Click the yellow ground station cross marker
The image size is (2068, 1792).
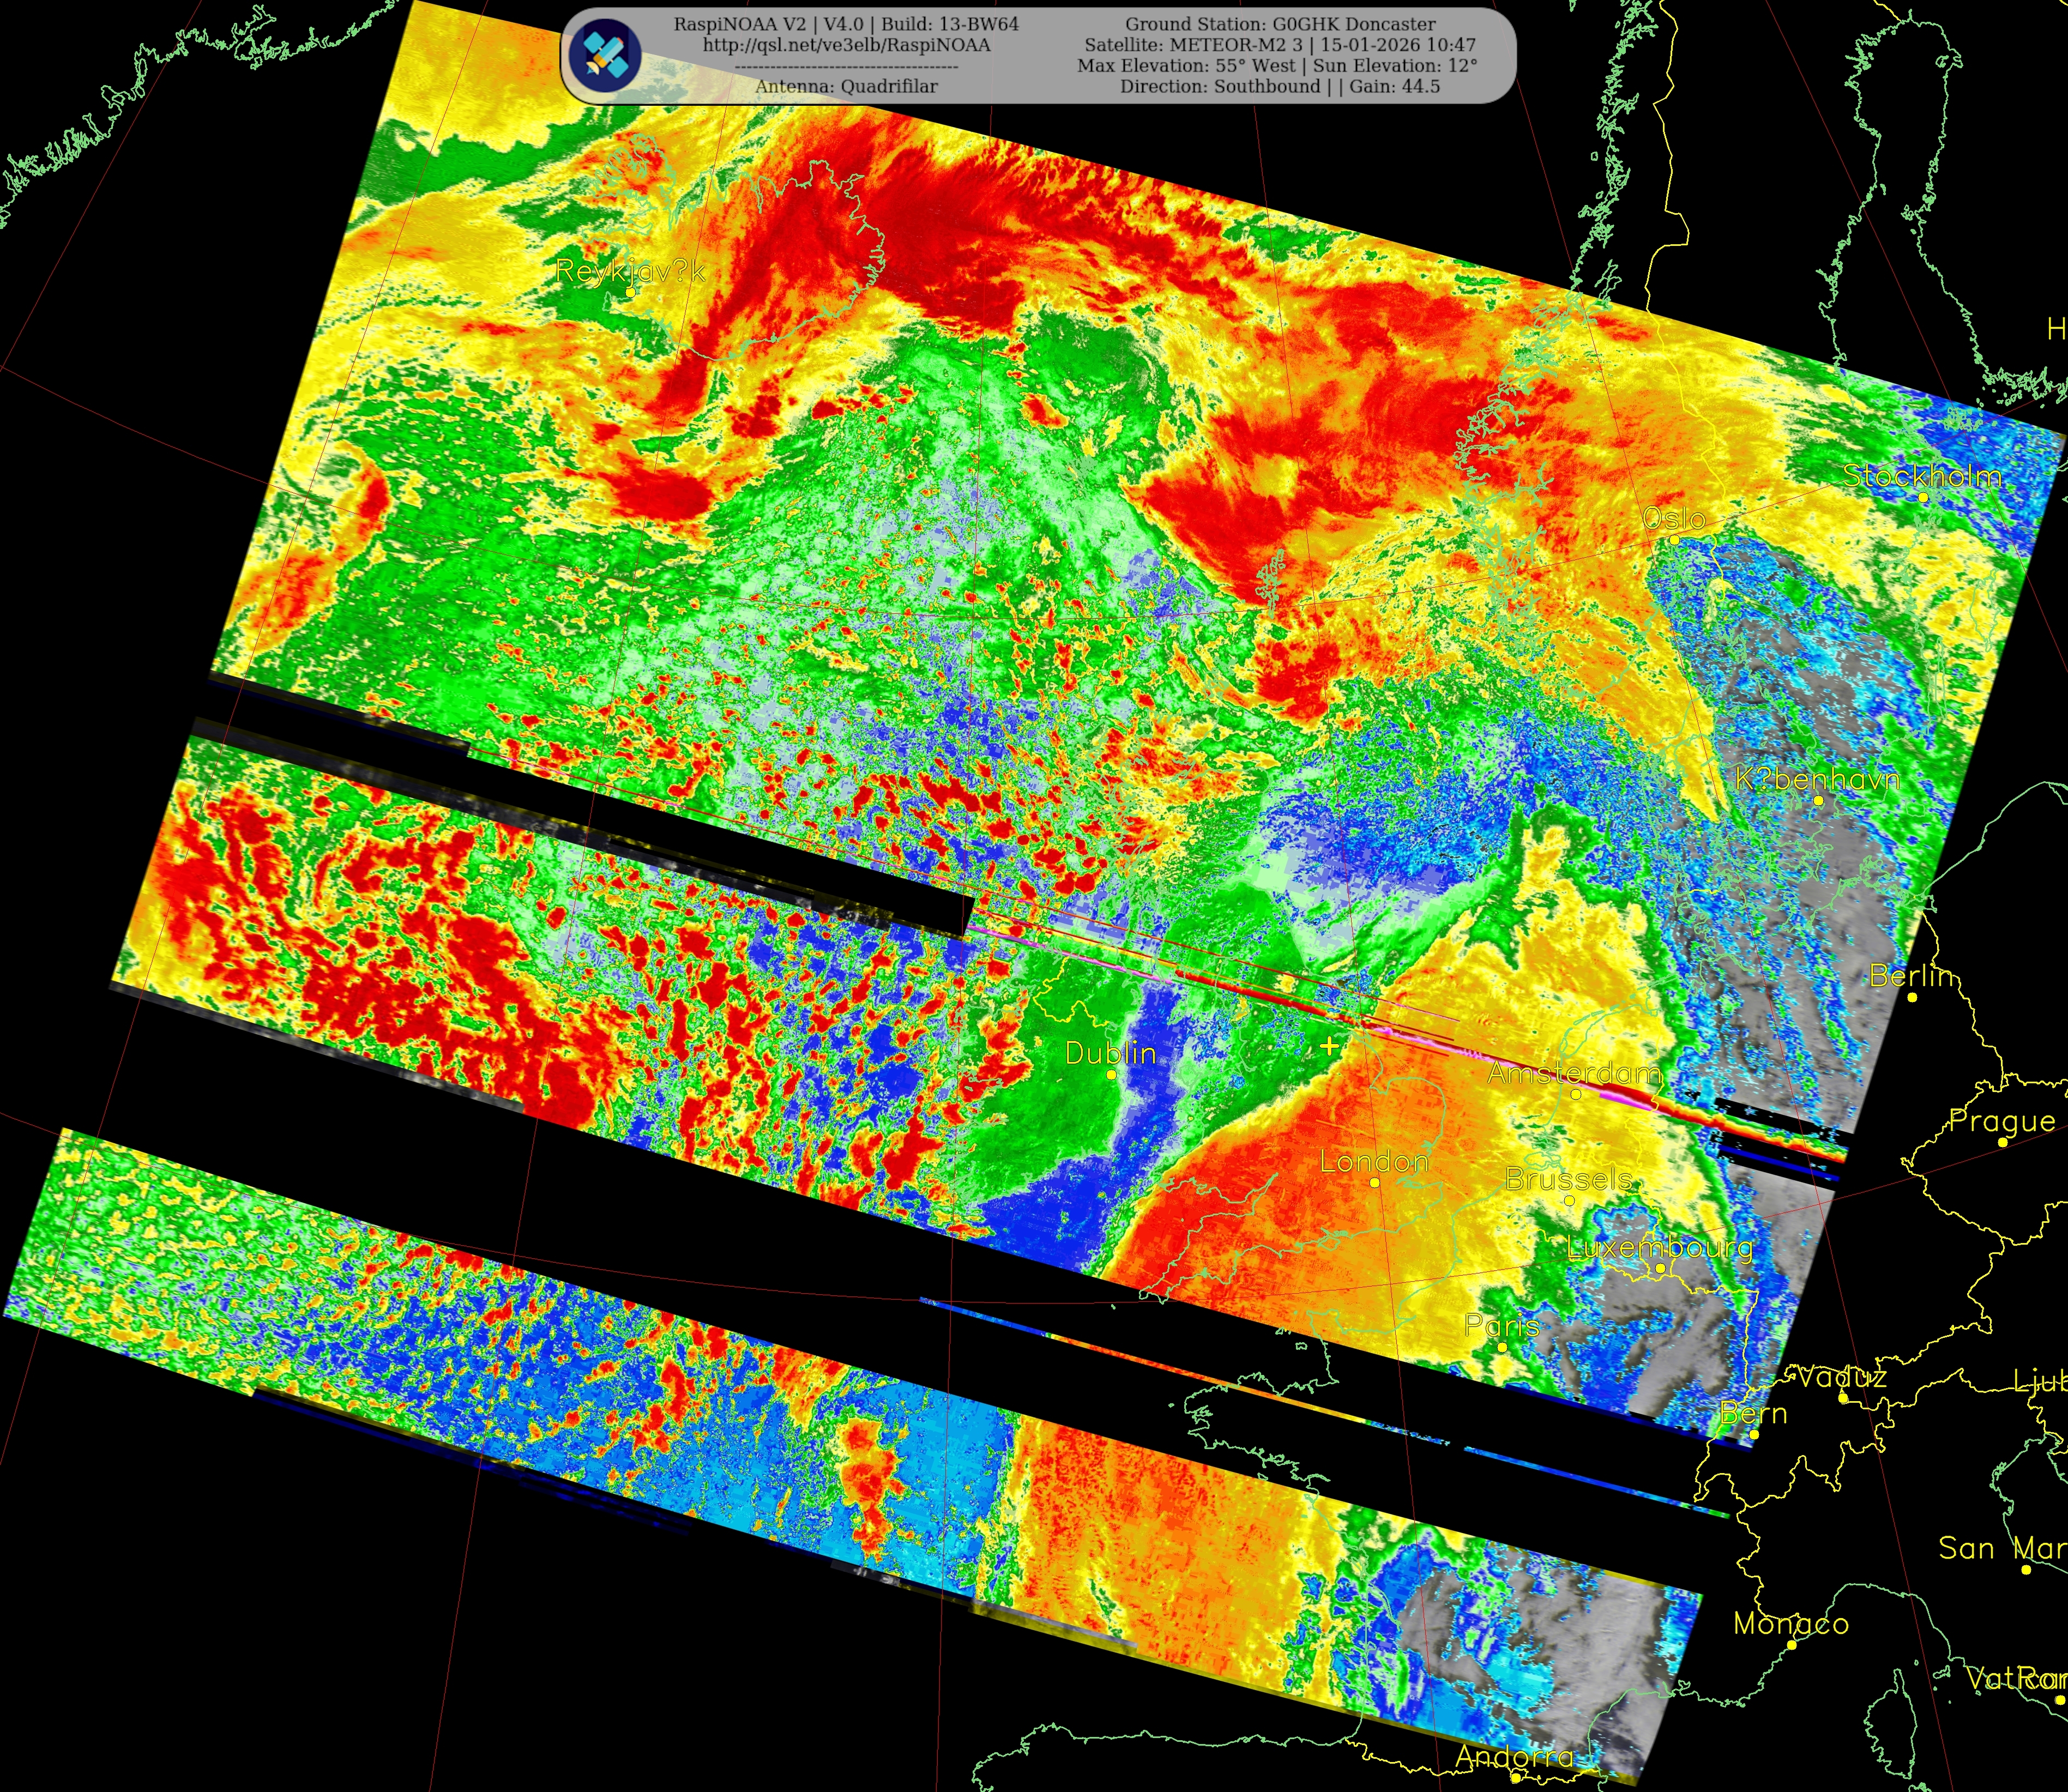tap(1329, 1046)
